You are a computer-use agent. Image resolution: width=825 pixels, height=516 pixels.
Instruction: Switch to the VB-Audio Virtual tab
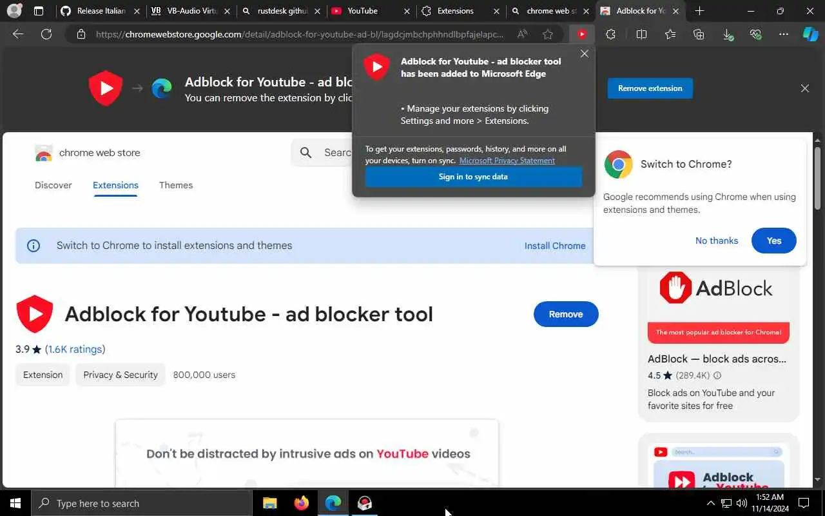190,11
